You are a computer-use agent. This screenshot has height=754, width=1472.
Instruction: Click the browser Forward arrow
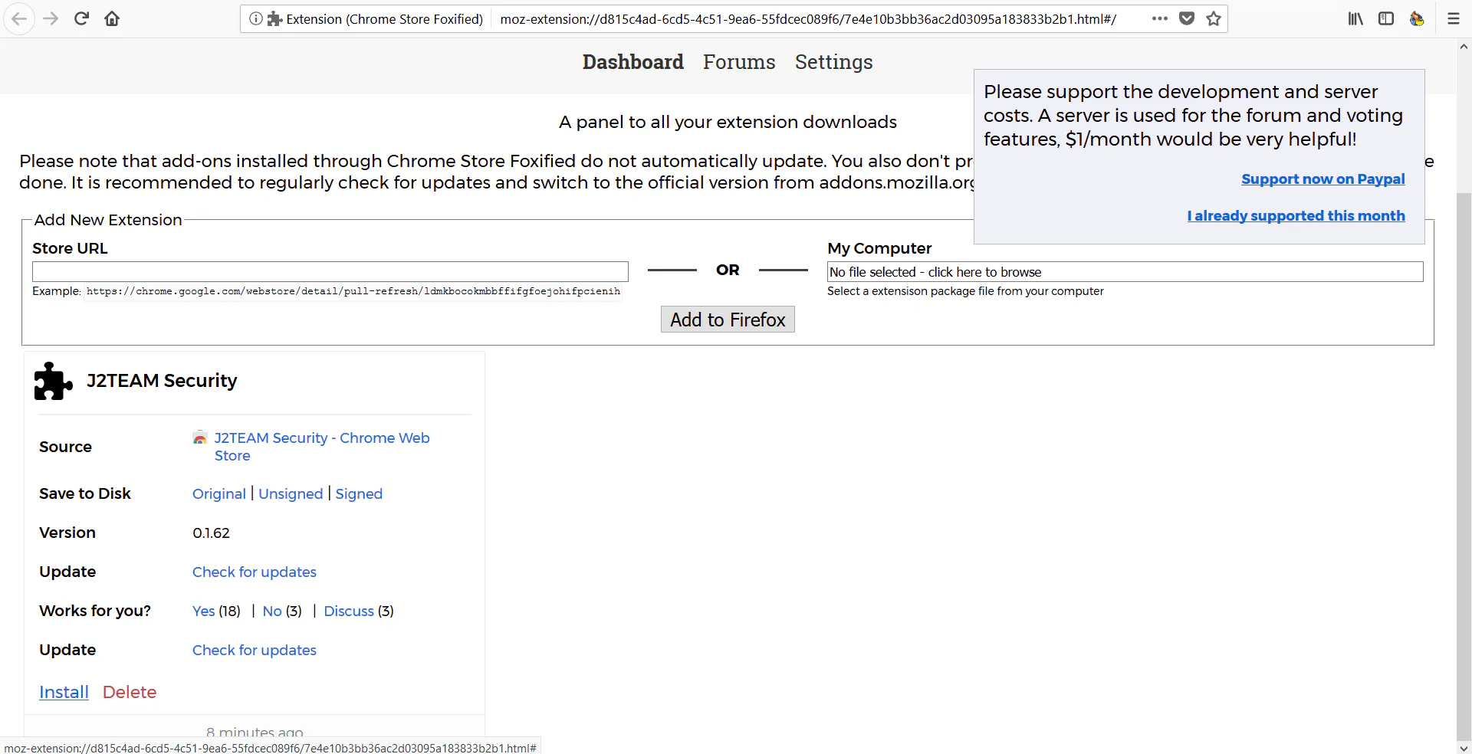(51, 19)
